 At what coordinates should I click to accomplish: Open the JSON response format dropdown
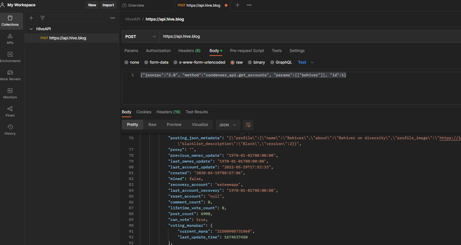pyautogui.click(x=228, y=125)
